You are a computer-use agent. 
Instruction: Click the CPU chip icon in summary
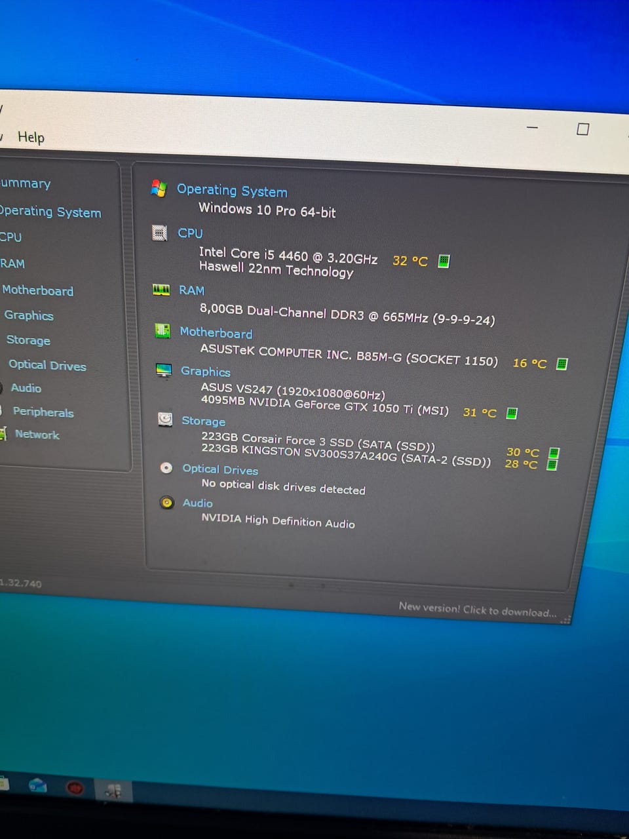tap(159, 233)
